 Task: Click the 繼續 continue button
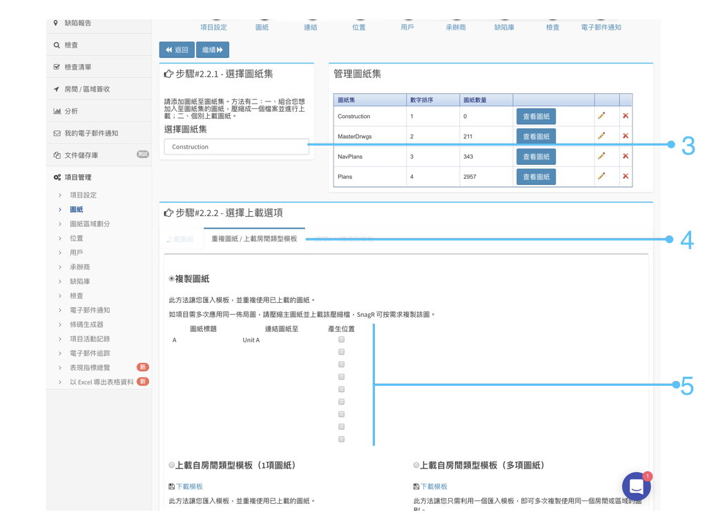(x=213, y=50)
